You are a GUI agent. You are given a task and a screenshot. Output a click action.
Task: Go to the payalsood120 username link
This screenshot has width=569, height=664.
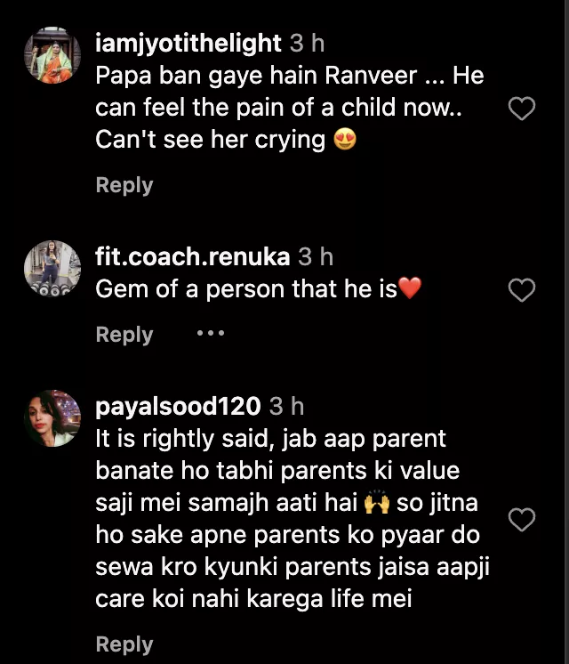(178, 407)
